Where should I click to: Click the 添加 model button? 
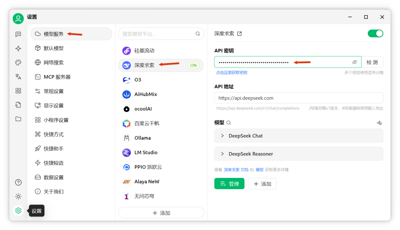click(262, 184)
